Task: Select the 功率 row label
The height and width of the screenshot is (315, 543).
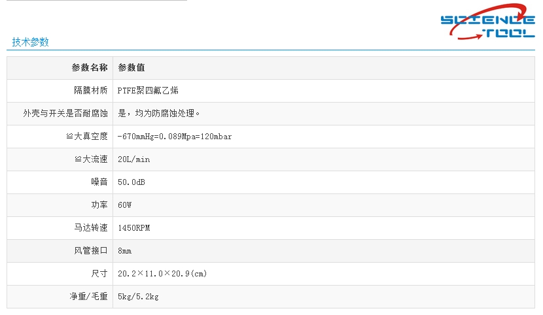Action: [x=99, y=205]
